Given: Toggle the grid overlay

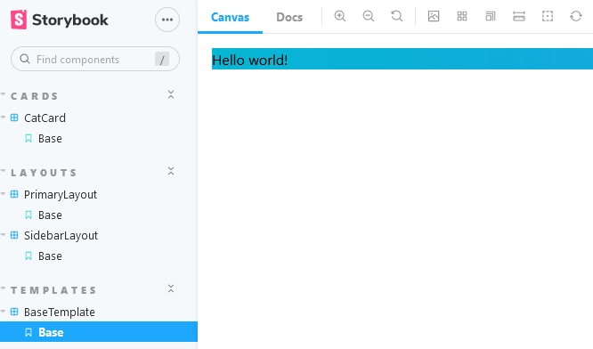Looking at the screenshot, I should tap(462, 16).
